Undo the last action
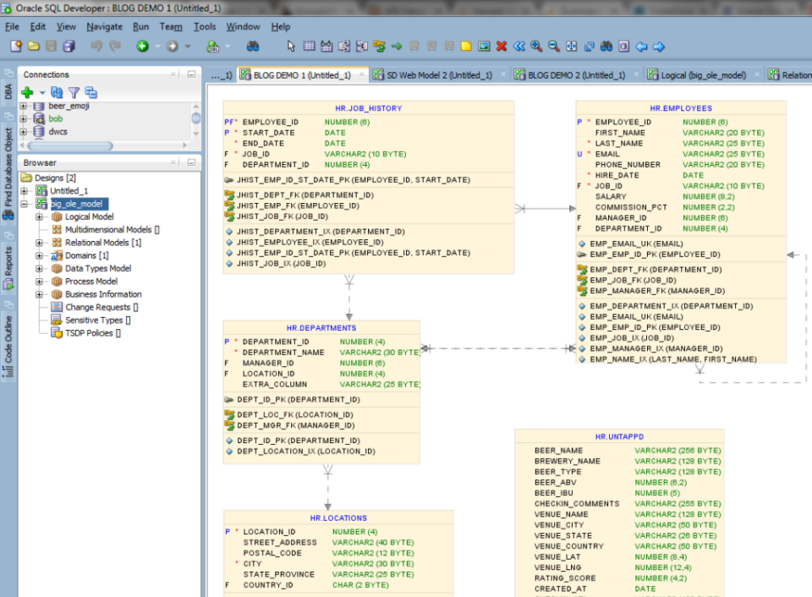 [x=95, y=47]
